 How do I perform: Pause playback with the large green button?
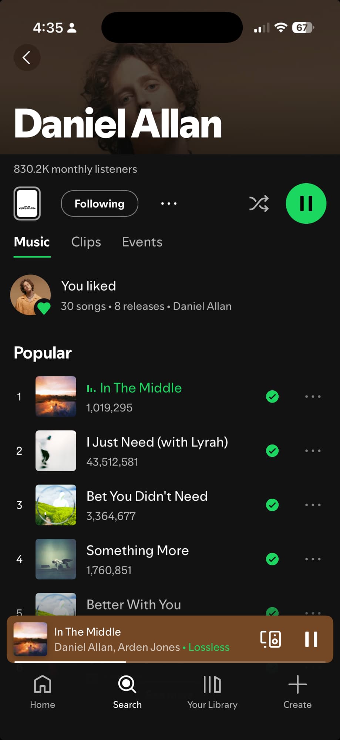tap(306, 203)
